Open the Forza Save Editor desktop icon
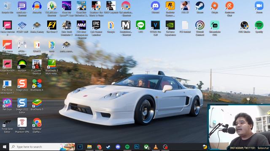The image size is (270, 151). pos(7,125)
